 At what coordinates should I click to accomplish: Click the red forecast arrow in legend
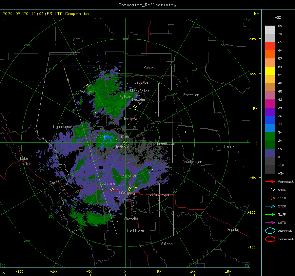[270, 181]
